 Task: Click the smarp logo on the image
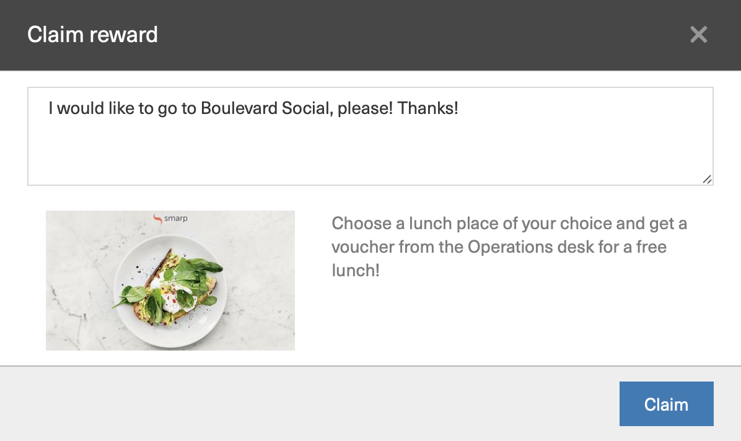pos(170,219)
